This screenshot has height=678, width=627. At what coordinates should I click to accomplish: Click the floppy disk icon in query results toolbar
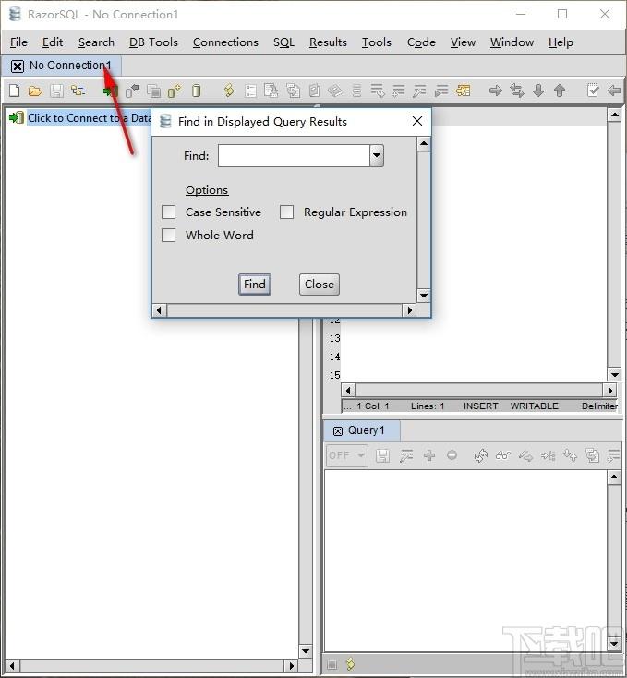[x=382, y=455]
